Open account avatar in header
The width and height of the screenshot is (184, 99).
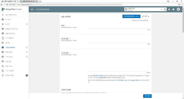pos(178,9)
